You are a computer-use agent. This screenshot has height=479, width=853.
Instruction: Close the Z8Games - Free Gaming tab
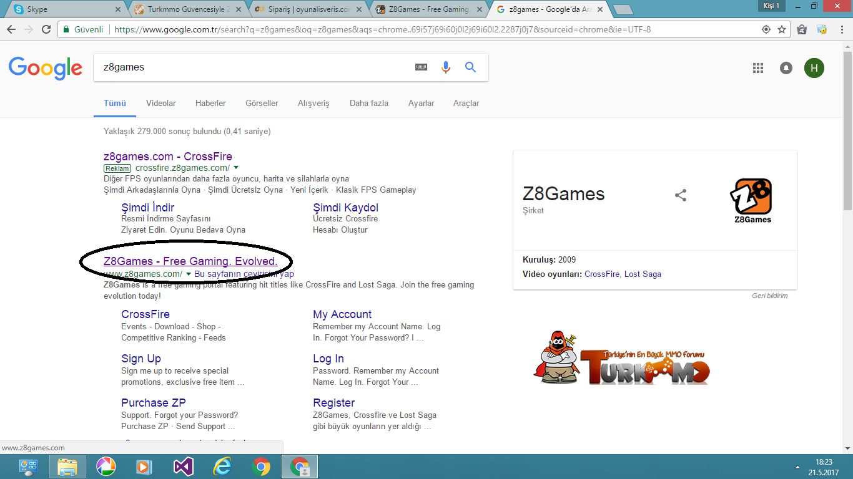click(479, 9)
